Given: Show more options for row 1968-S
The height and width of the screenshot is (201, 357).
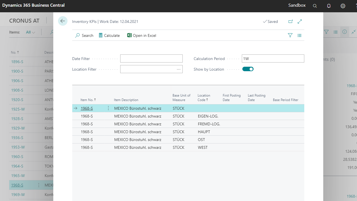Looking at the screenshot, I should (108, 108).
